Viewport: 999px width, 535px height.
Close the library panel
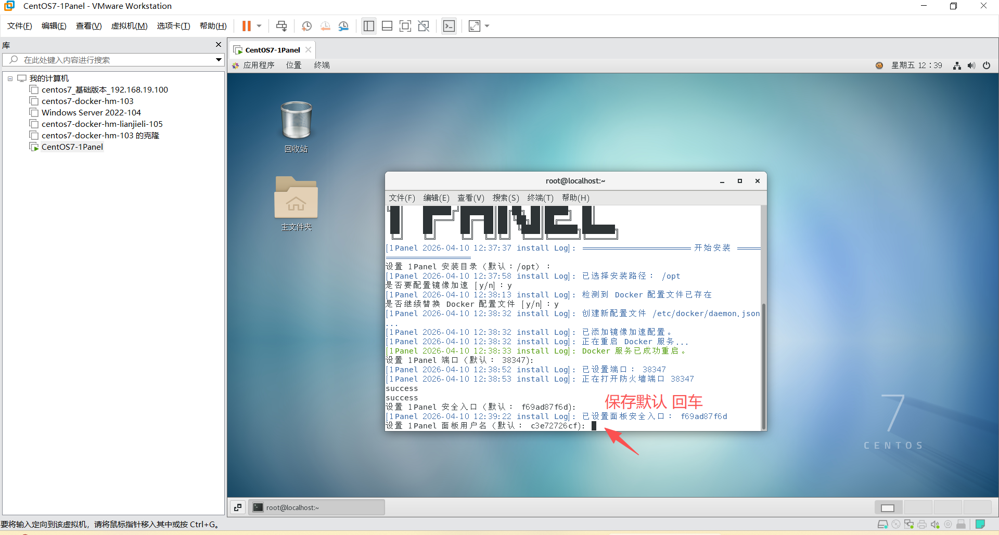[219, 45]
